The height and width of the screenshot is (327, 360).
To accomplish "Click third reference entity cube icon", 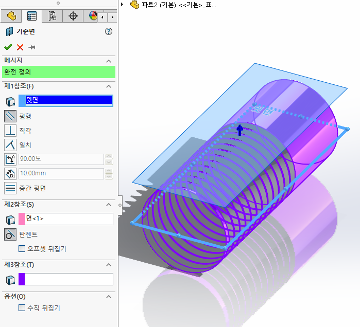I will pyautogui.click(x=10, y=280).
